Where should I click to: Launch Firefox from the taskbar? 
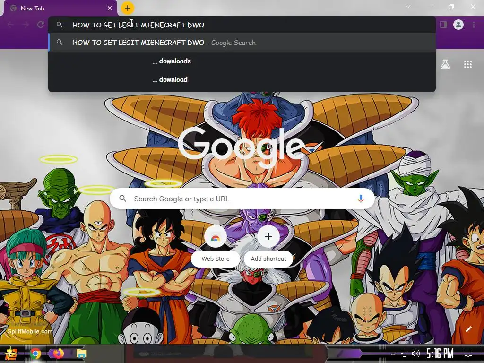[x=58, y=354]
